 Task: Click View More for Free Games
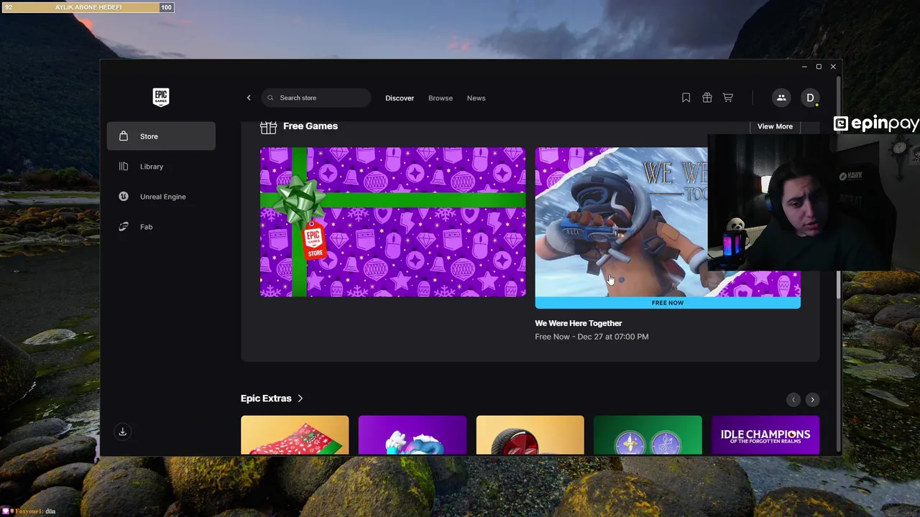(775, 126)
